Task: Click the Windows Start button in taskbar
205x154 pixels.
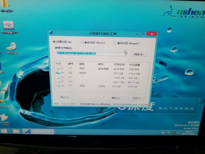Action: coord(4,131)
